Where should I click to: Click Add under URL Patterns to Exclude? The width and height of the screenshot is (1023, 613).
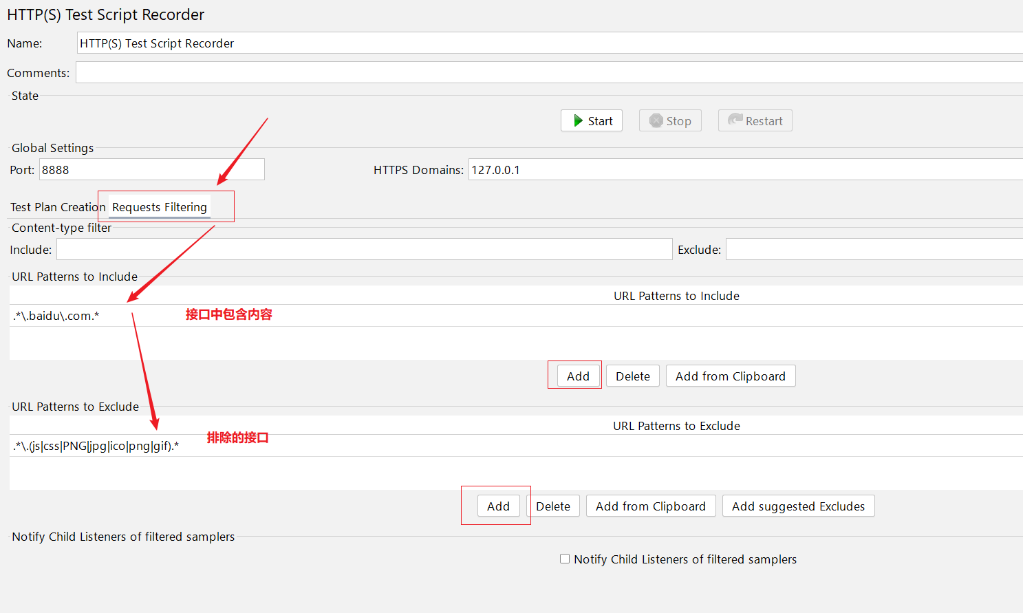(498, 506)
